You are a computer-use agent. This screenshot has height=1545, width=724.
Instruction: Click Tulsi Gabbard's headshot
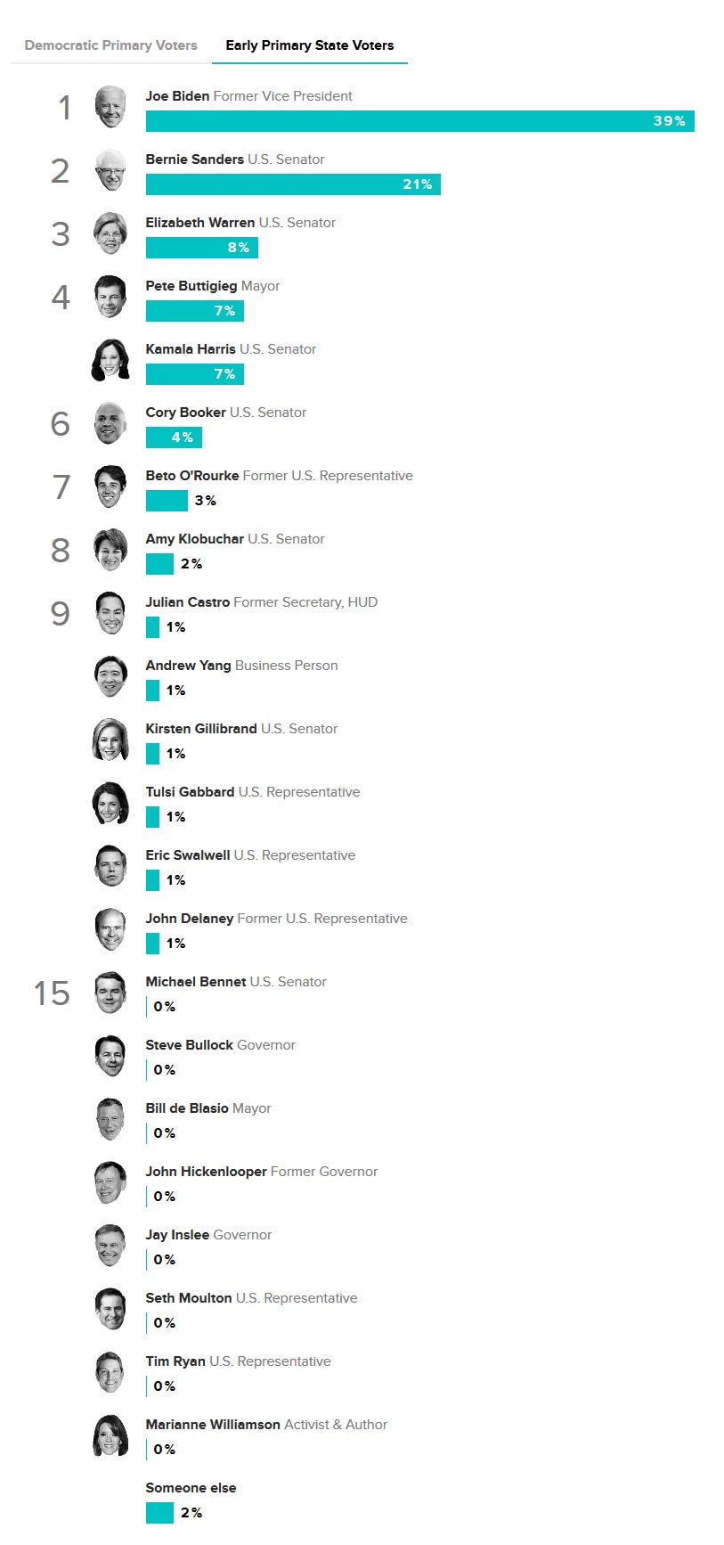tap(110, 803)
